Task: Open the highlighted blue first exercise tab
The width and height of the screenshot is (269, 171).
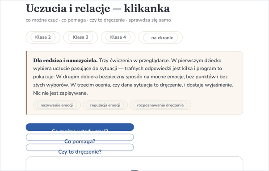Action: pos(80,127)
